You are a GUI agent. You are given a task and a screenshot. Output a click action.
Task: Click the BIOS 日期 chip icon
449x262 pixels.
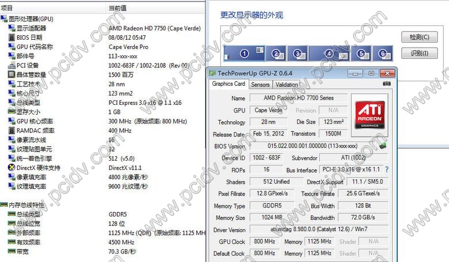12,37
